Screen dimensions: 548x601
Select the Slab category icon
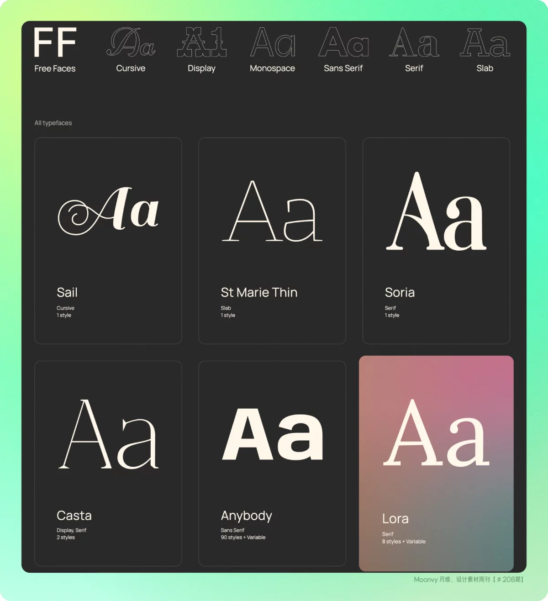485,42
